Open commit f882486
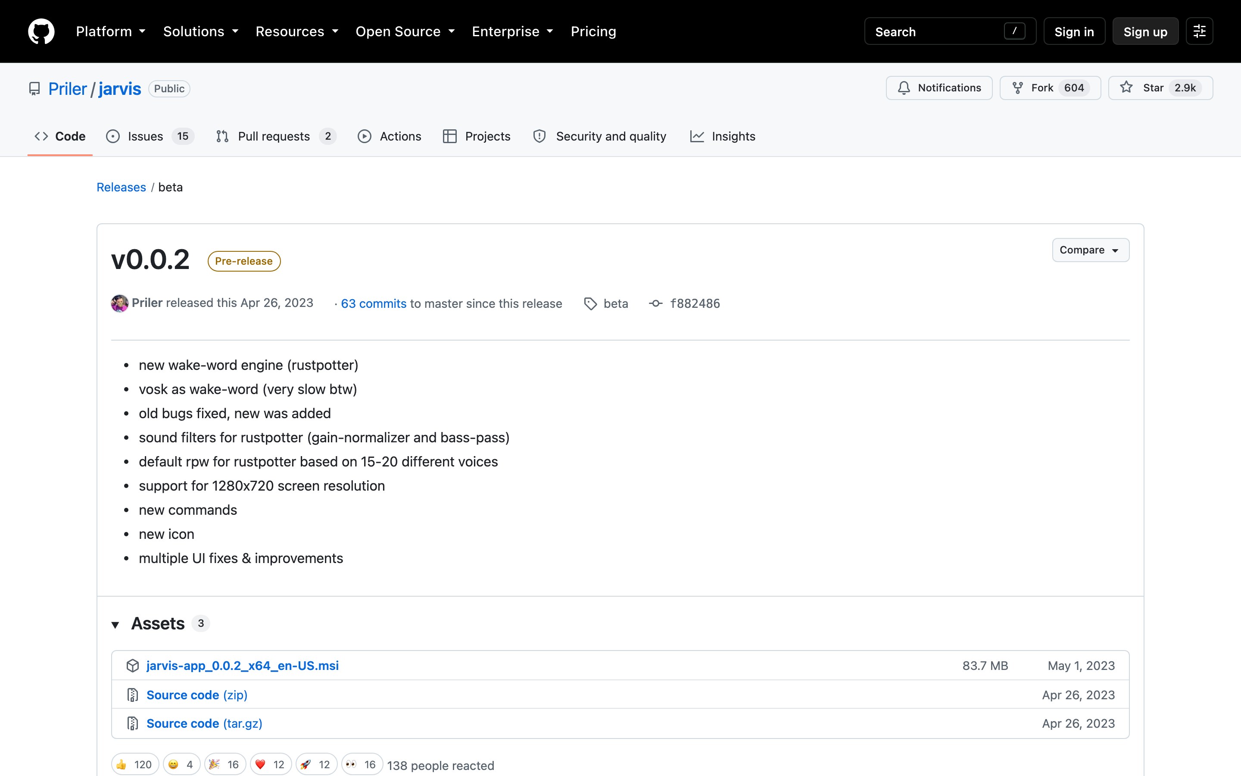Viewport: 1241px width, 776px height. (695, 304)
